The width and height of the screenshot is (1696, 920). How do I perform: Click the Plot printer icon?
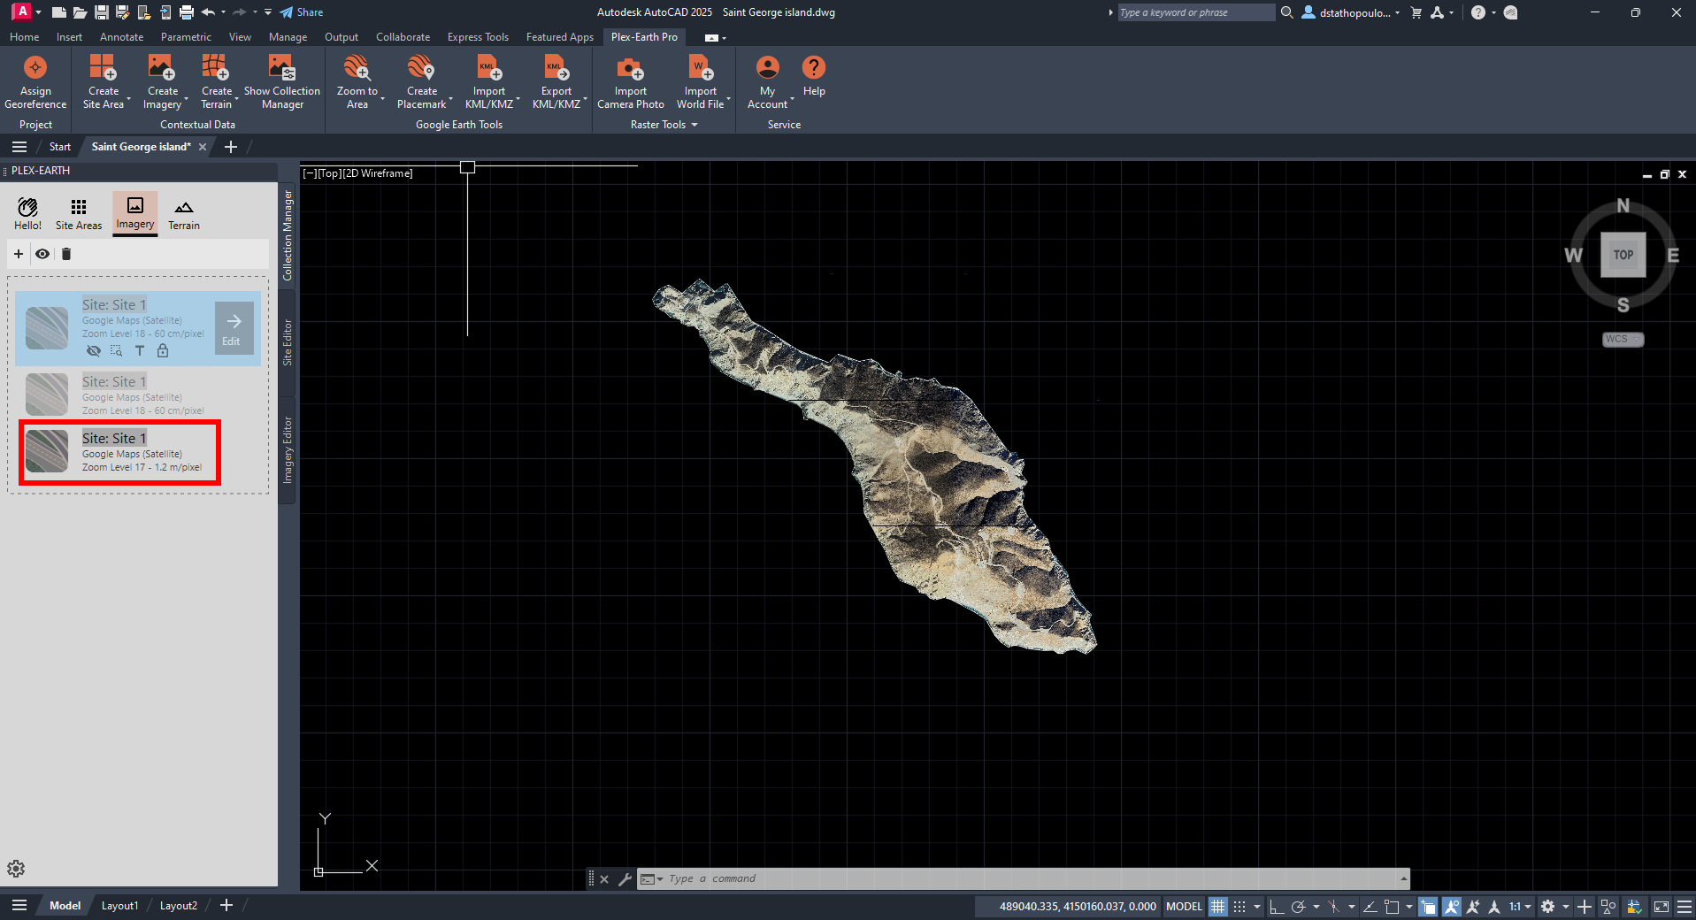[x=186, y=12]
